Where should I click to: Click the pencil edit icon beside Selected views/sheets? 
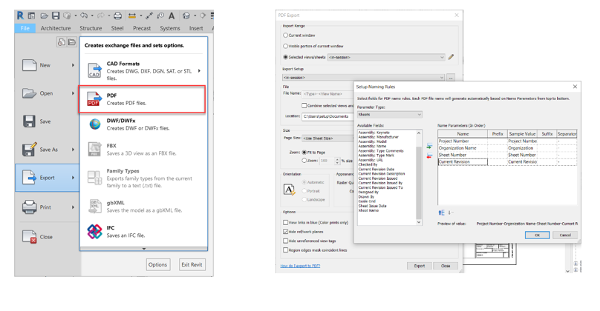(x=451, y=57)
